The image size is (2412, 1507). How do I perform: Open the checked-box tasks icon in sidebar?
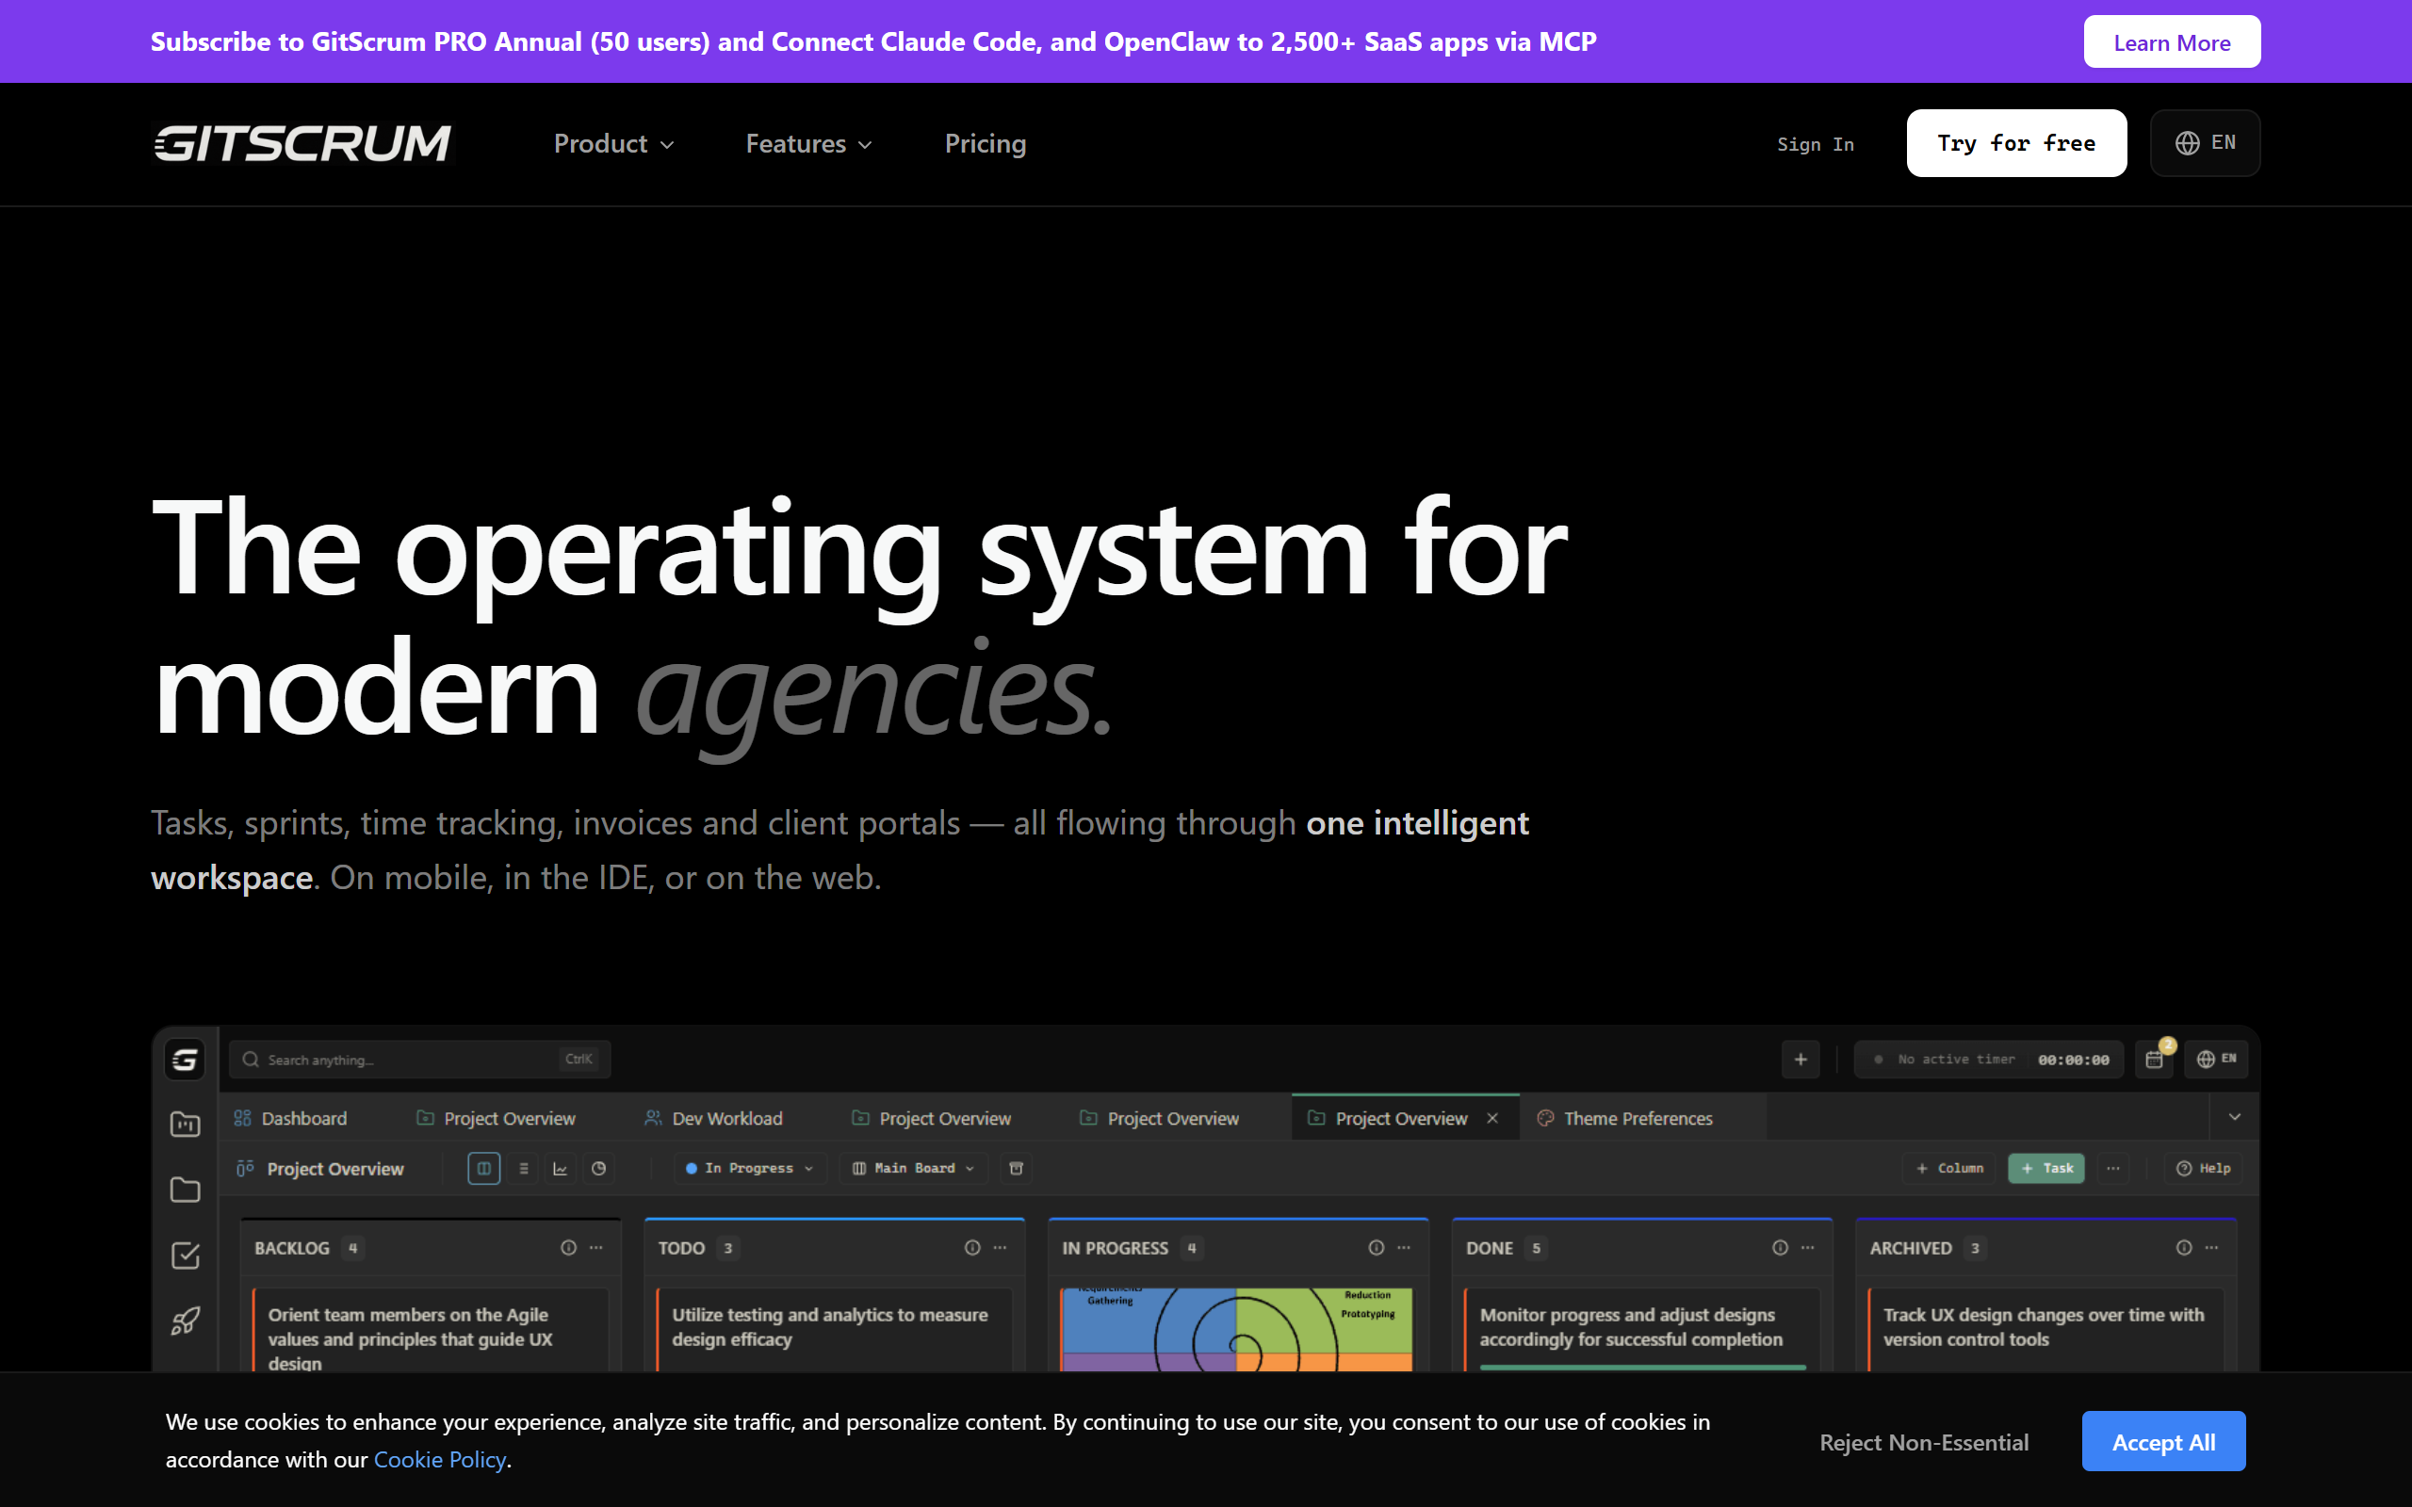[x=185, y=1255]
